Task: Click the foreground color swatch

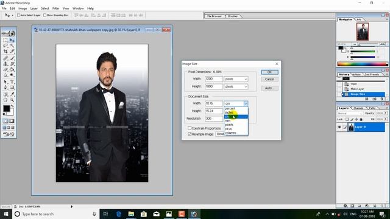Action: (7, 108)
